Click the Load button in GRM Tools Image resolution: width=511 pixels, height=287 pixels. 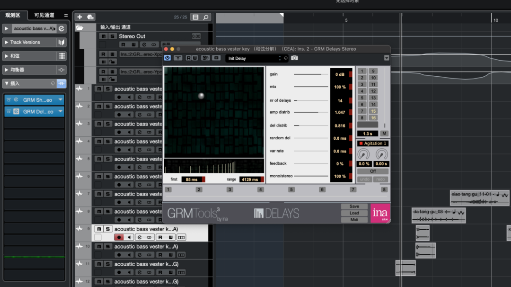pyautogui.click(x=354, y=213)
